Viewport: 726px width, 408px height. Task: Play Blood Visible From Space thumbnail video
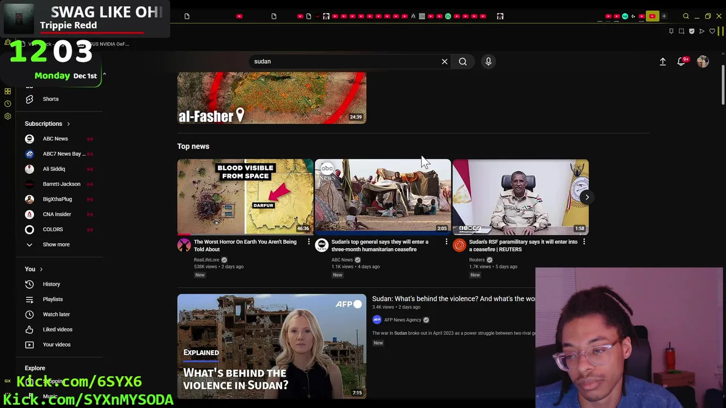point(245,197)
